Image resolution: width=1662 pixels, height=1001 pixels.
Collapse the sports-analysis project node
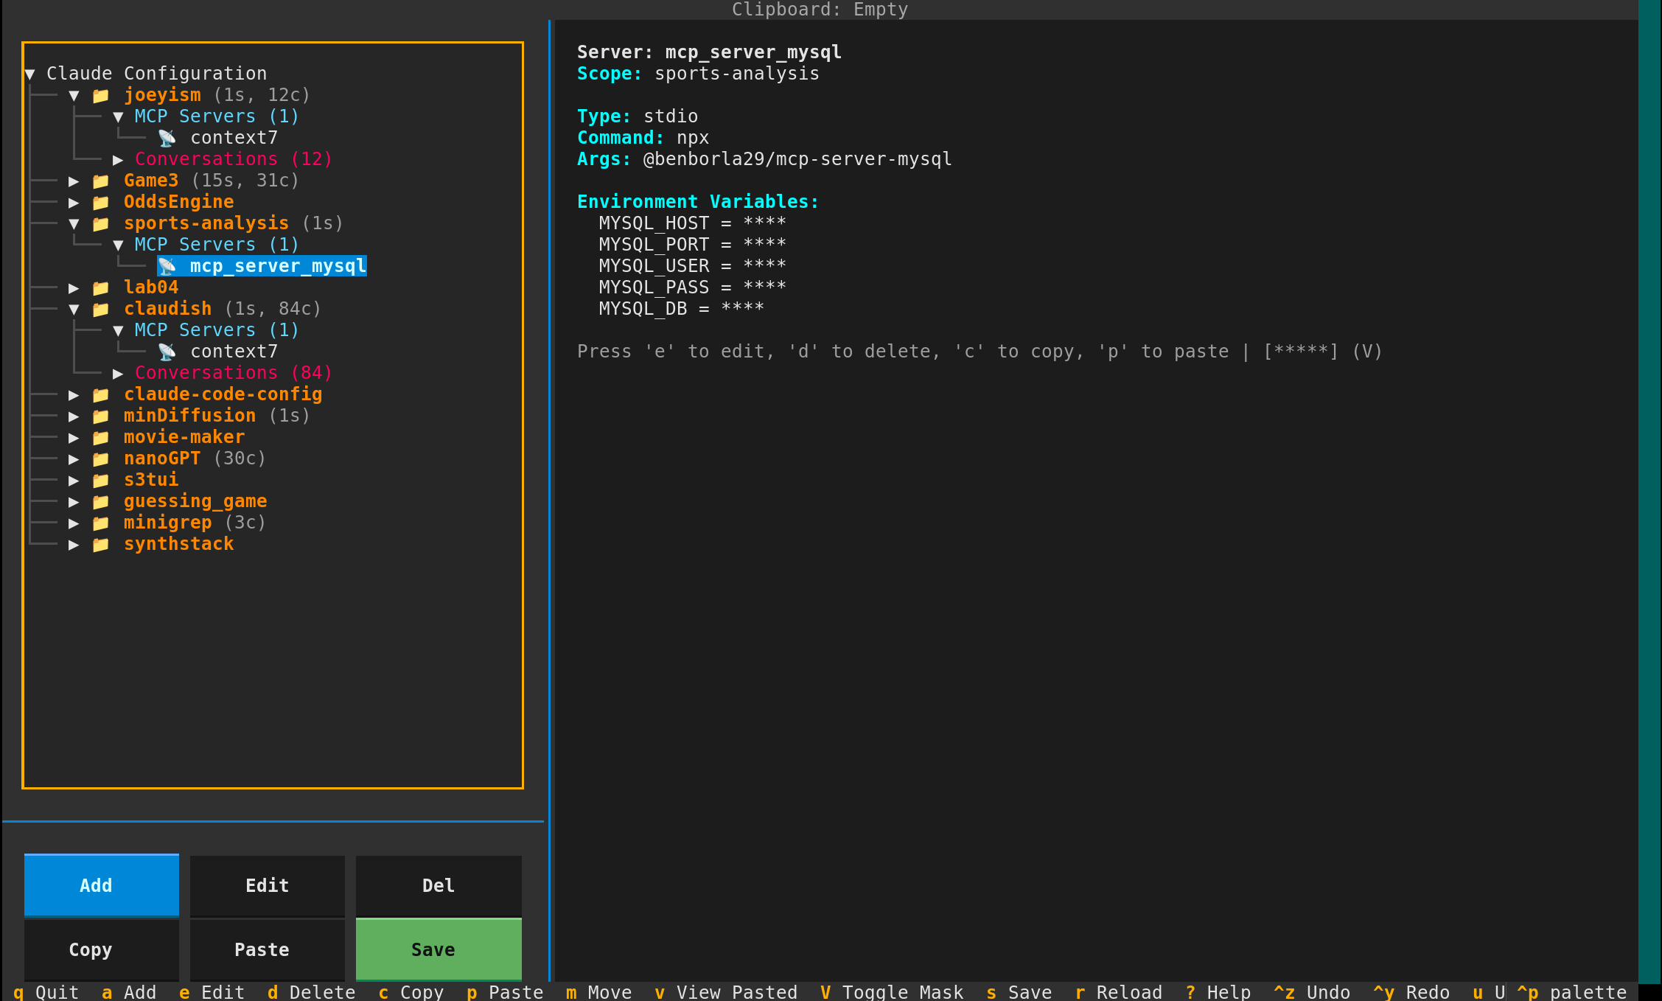point(74,224)
